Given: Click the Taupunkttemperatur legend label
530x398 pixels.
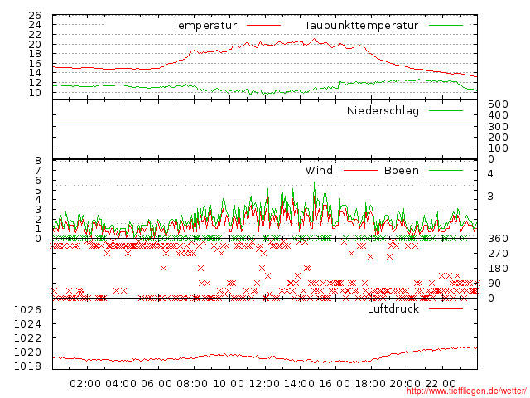Looking at the screenshot, I should coord(361,26).
